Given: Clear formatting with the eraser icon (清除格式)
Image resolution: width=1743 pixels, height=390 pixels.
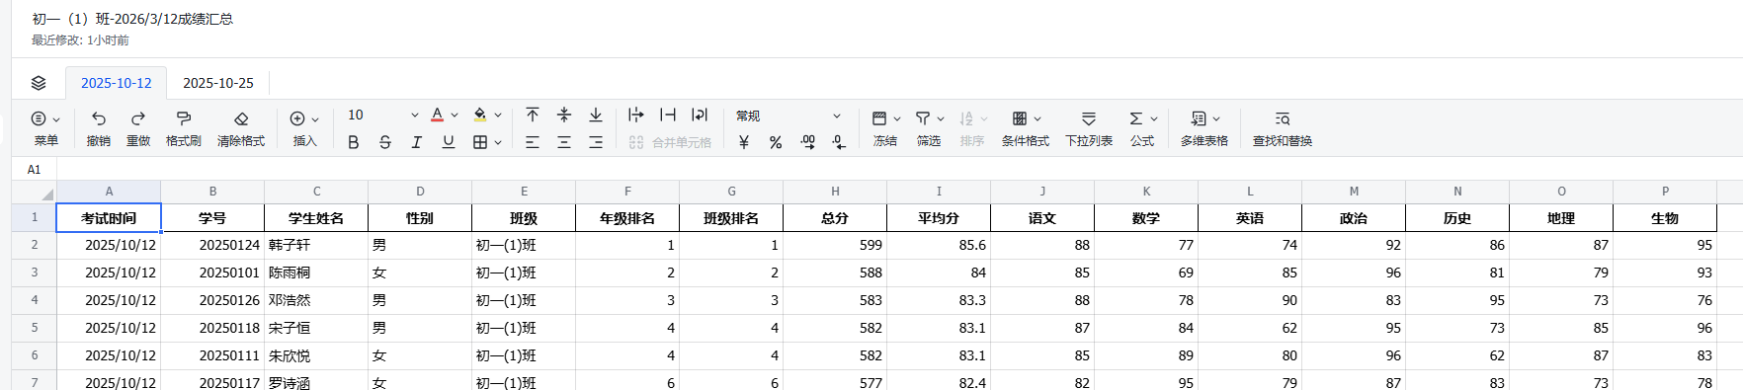Looking at the screenshot, I should click(241, 128).
